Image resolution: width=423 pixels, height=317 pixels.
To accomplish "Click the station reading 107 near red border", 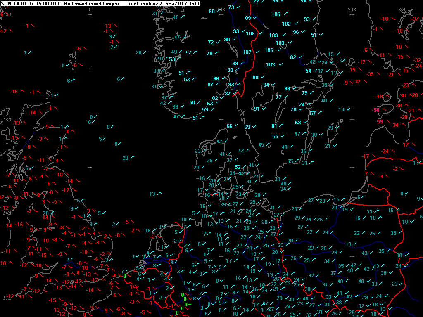I will click(x=247, y=52).
